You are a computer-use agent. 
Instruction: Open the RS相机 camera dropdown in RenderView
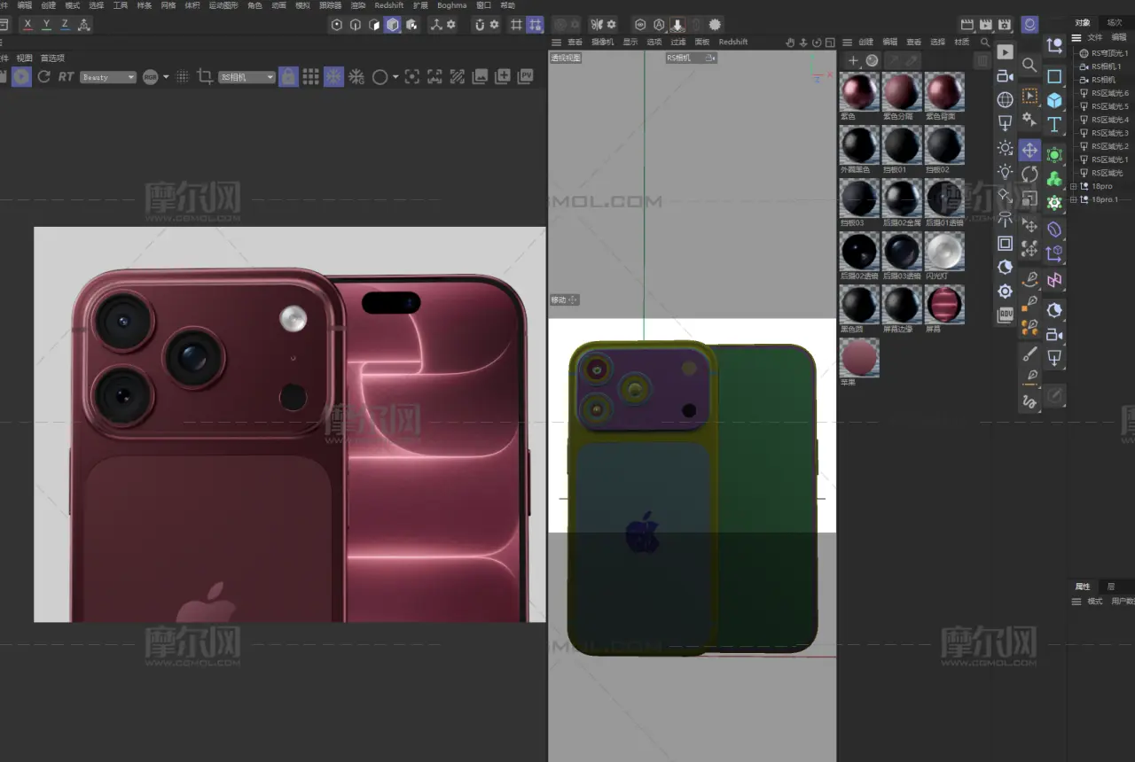pyautogui.click(x=247, y=77)
